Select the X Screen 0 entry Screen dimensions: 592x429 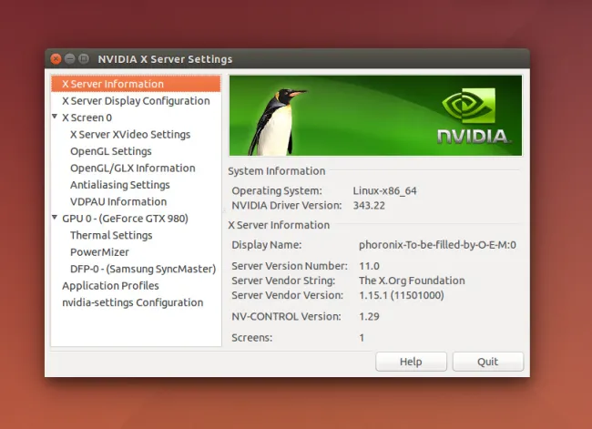pos(87,117)
